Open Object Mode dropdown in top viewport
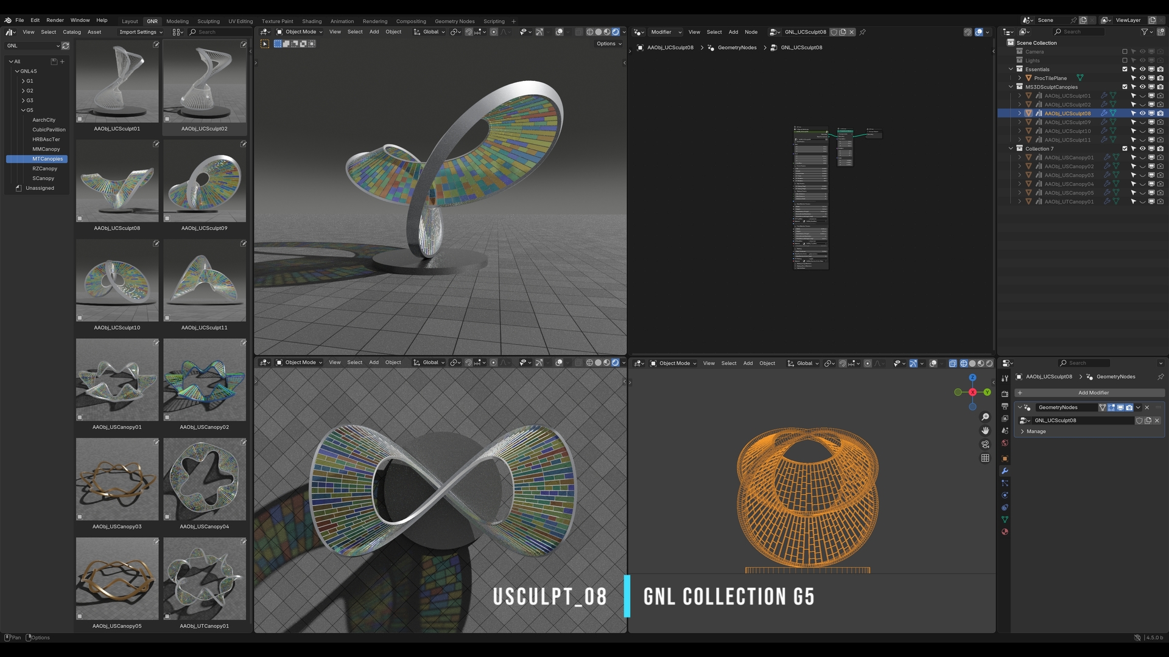Image resolution: width=1169 pixels, height=657 pixels. click(x=300, y=32)
